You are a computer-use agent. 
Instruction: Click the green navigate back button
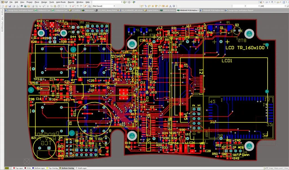pos(124,2)
